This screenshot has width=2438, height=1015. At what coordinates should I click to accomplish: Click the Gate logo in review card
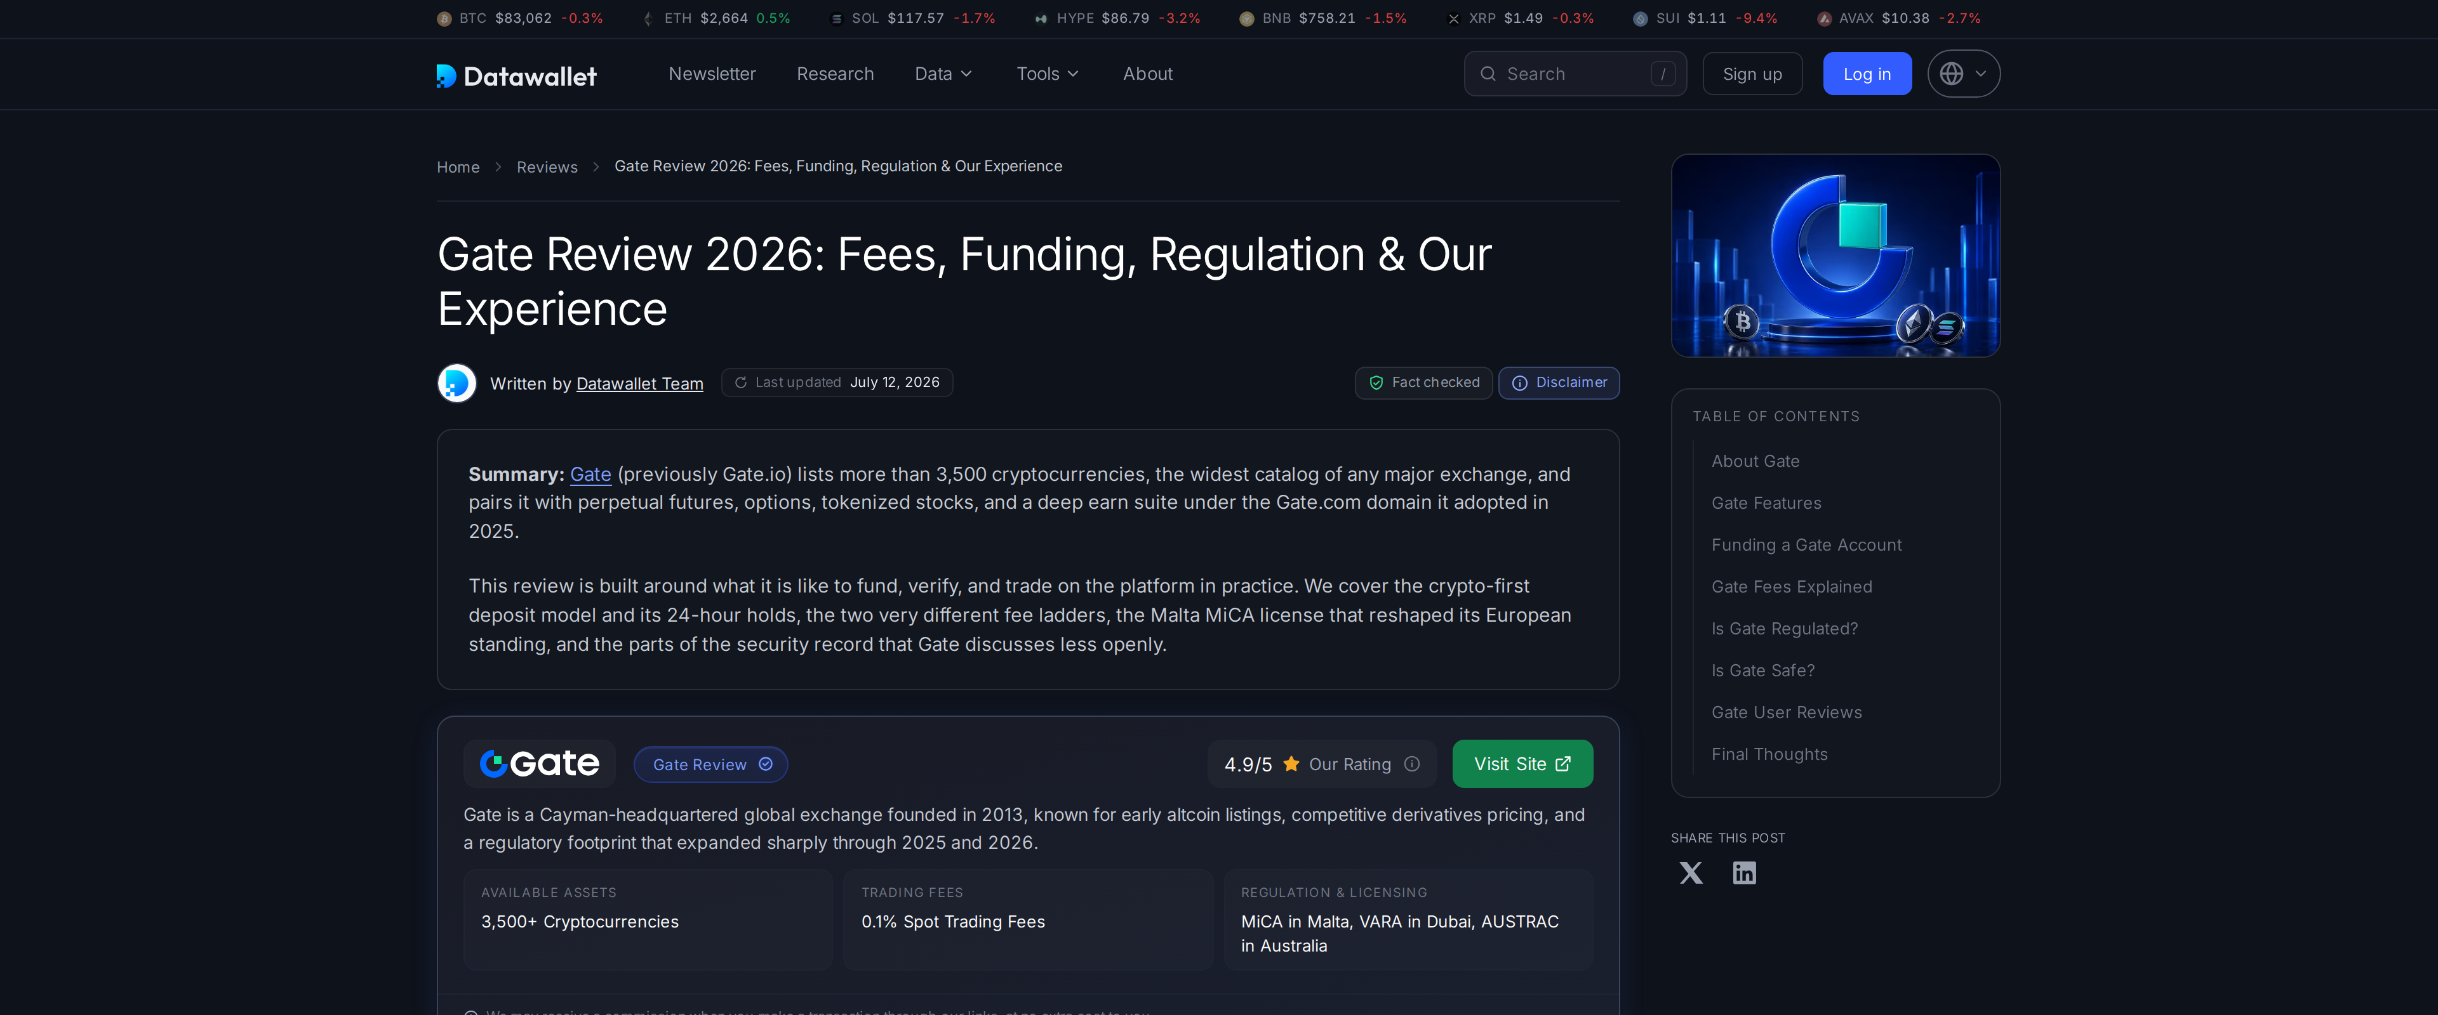[x=540, y=764]
